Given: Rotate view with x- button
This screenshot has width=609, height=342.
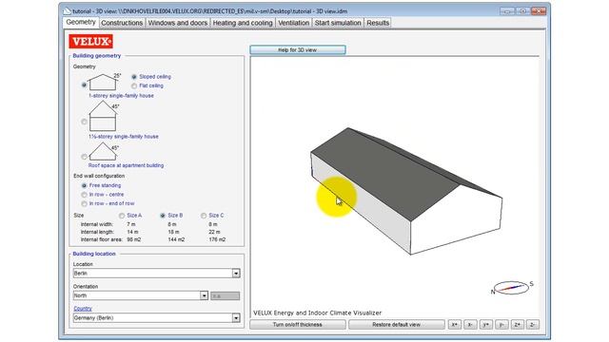Looking at the screenshot, I should pos(470,325).
